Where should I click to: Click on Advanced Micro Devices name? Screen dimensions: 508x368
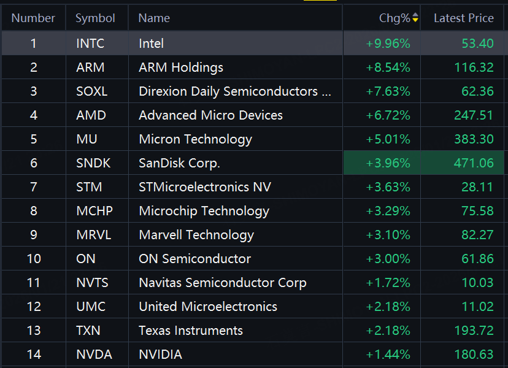tap(210, 115)
